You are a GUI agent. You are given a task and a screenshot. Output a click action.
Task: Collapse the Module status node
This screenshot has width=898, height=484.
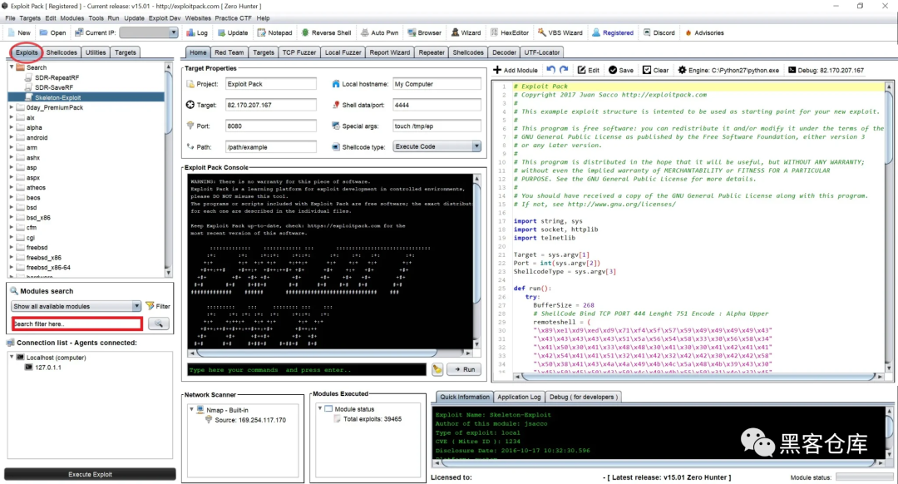pos(319,408)
